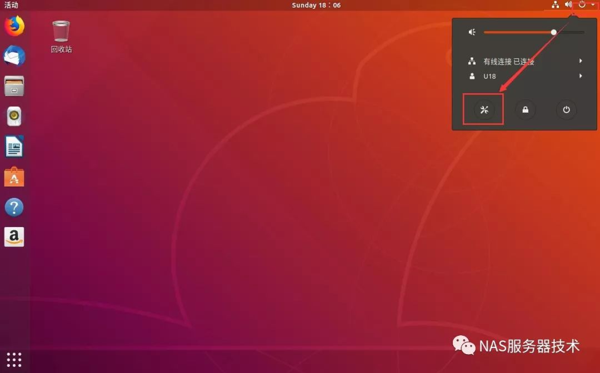This screenshot has width=600, height=373.
Task: Click arrow next to U18 row
Action: (581, 75)
